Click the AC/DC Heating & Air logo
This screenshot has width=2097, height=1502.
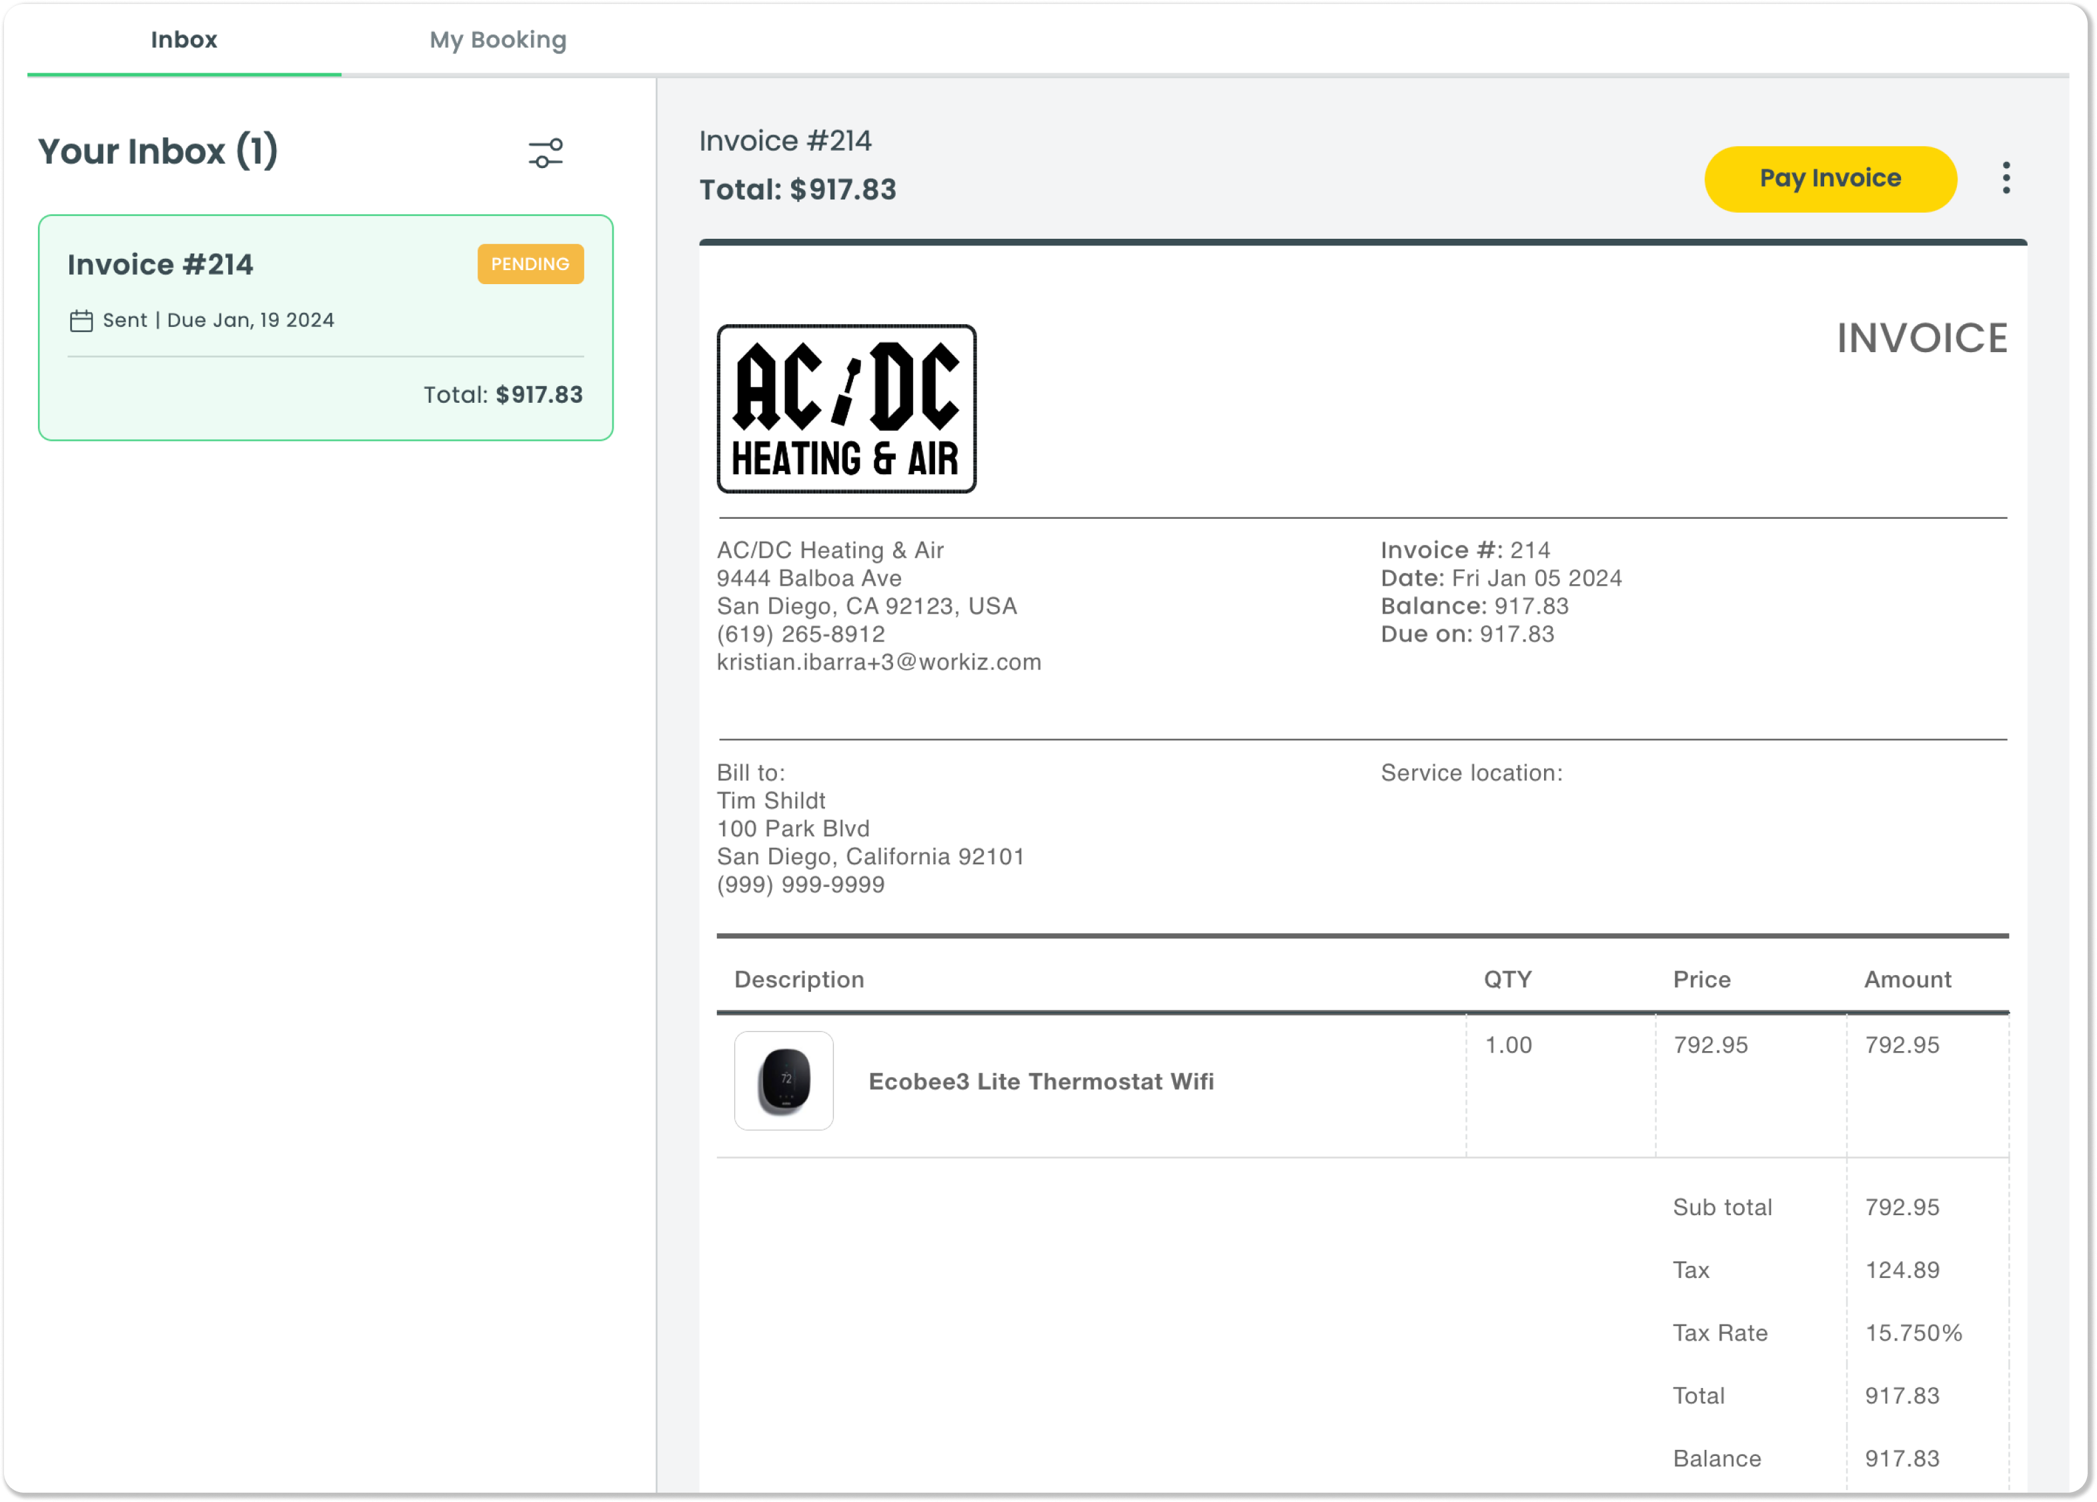(846, 409)
